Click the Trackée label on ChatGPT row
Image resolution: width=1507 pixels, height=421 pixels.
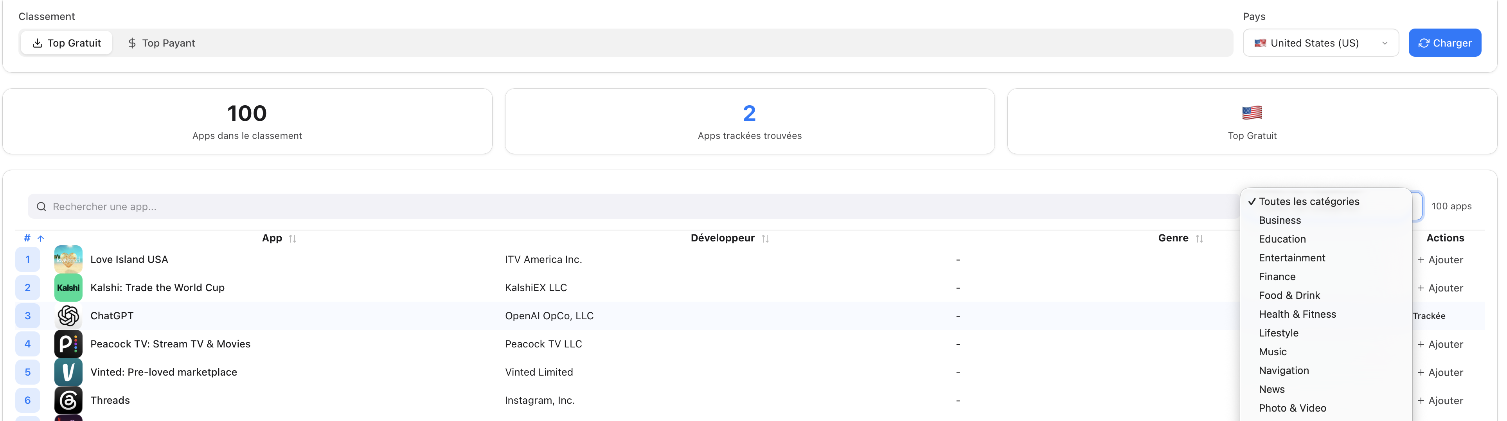click(x=1429, y=316)
